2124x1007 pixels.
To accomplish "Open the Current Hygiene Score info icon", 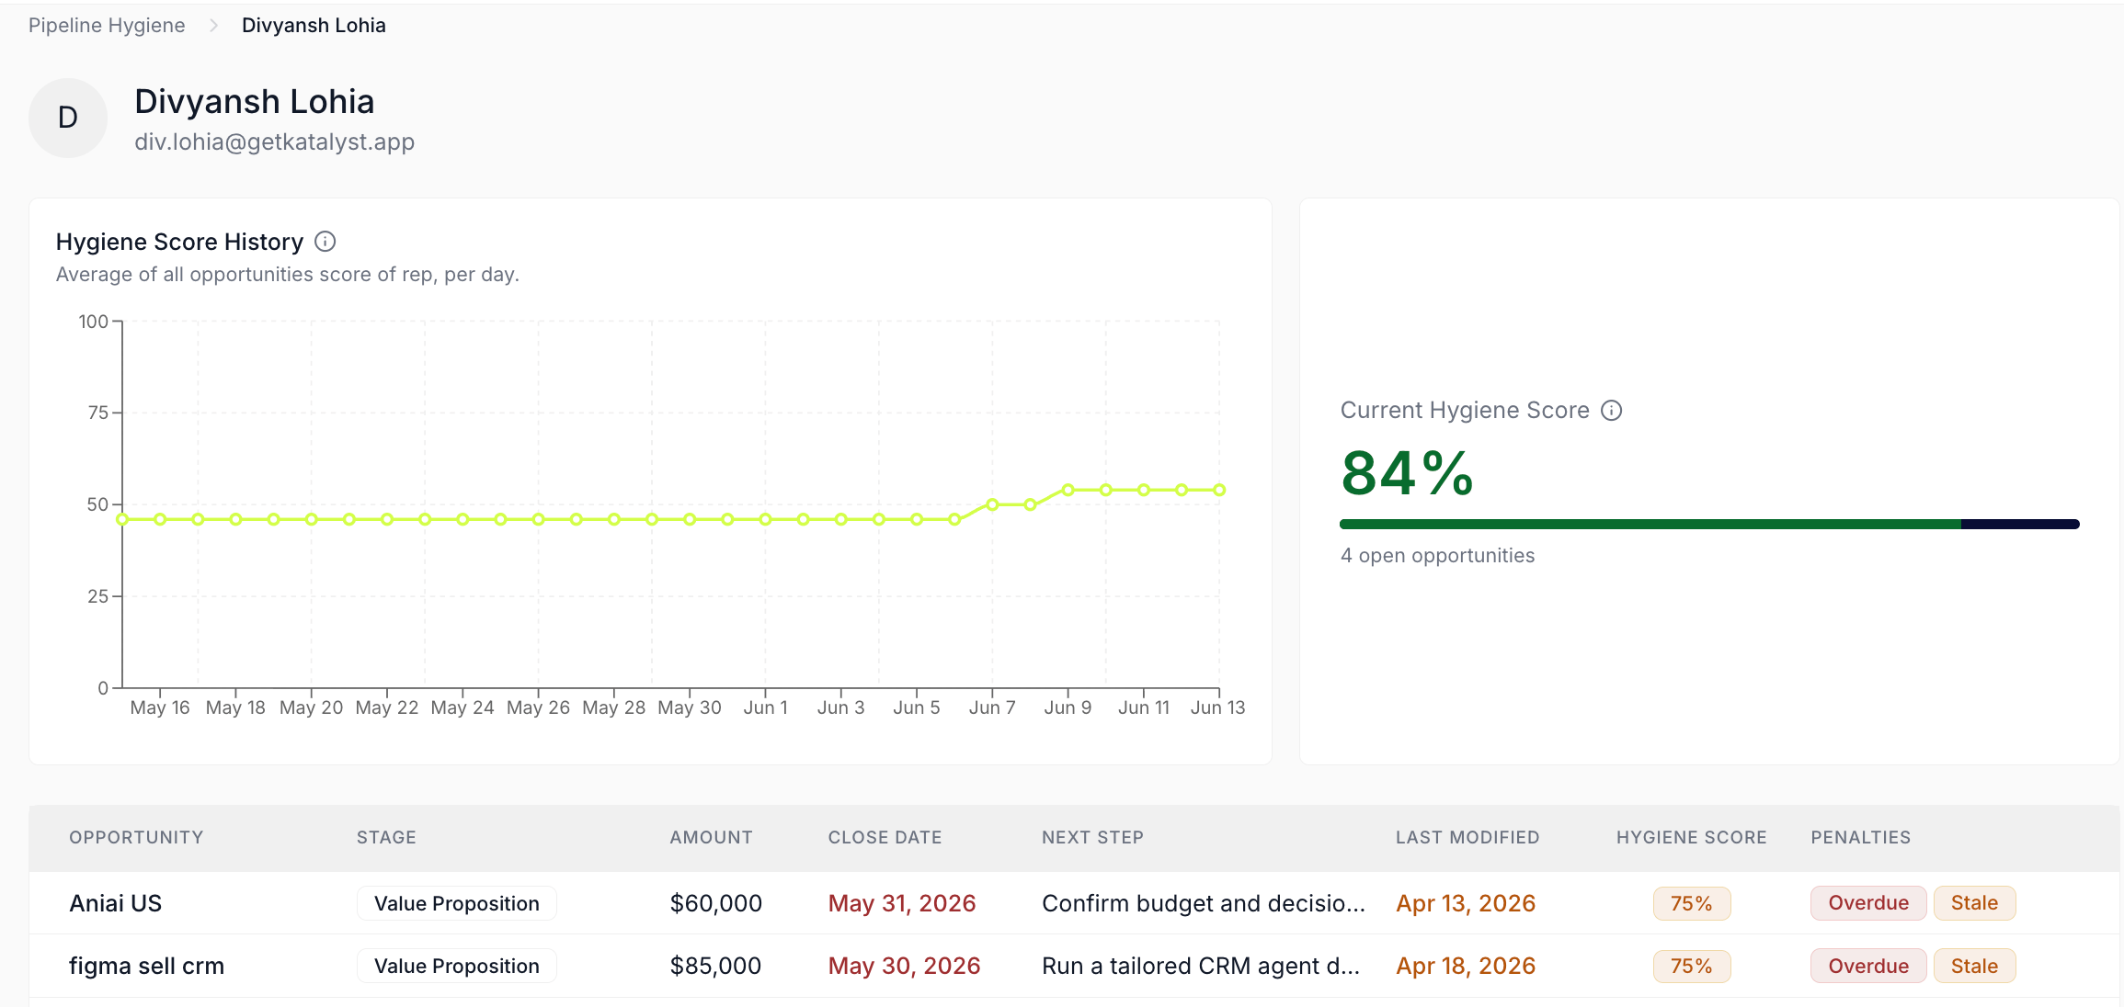I will tap(1612, 411).
